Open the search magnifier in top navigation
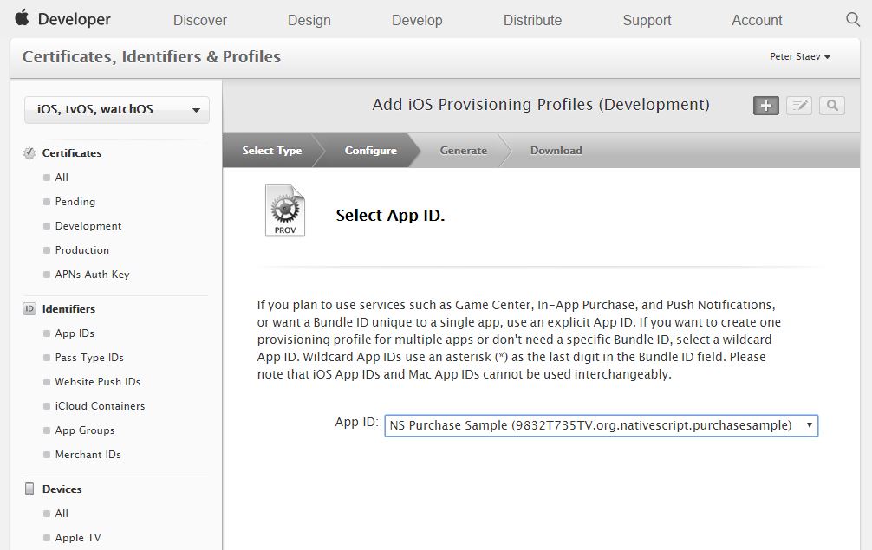 click(853, 19)
